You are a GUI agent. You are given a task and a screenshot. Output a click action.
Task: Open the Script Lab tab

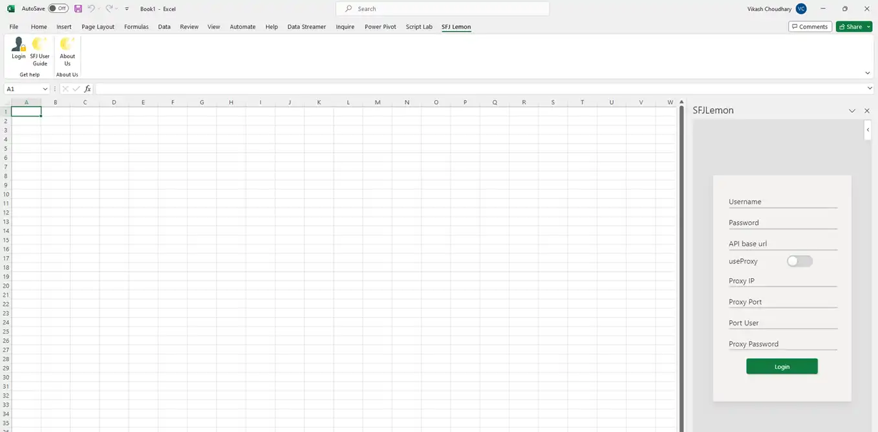[x=419, y=27]
